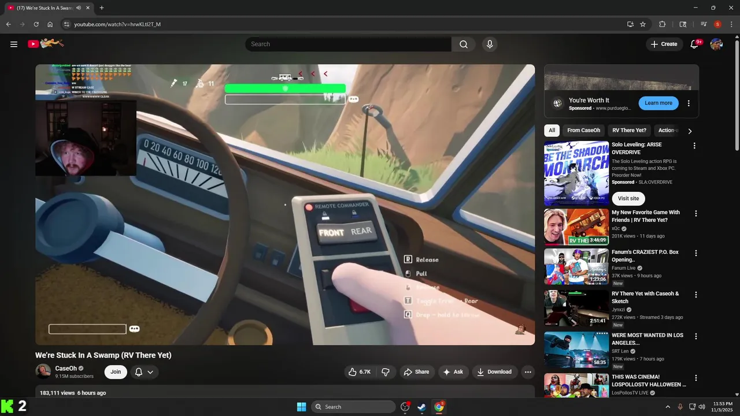Screen dimensions: 740x416
Task: Switch to the We're Stuck In A Swamp tab
Action: [45, 8]
